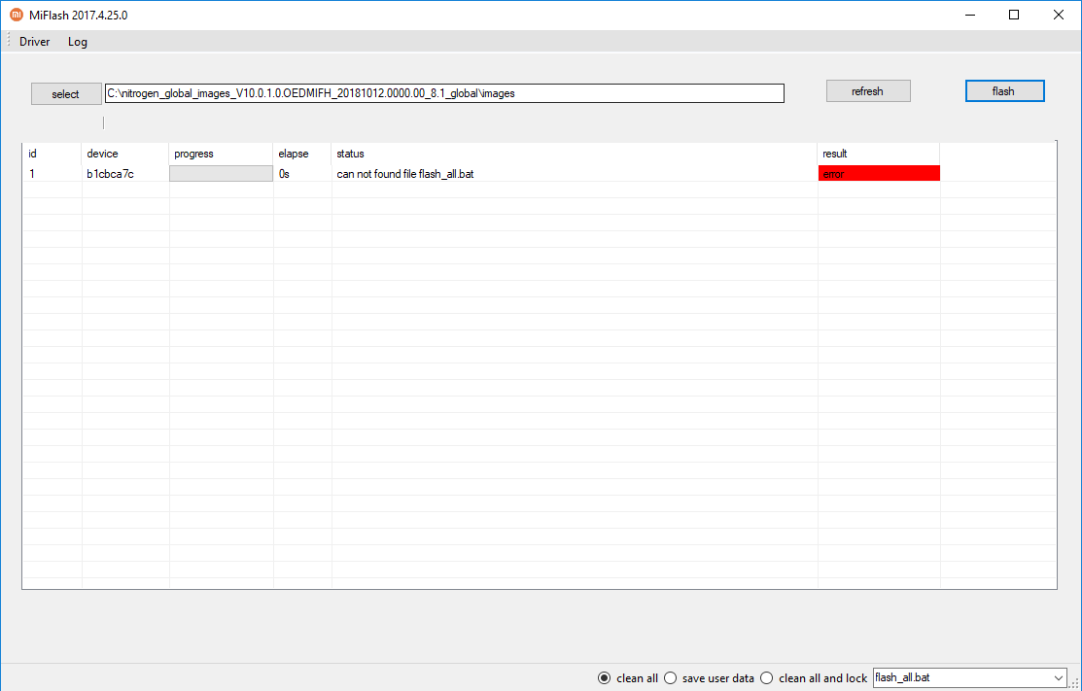Open the Log menu

78,42
